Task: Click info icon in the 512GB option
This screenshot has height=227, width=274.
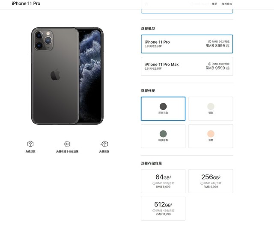Action: click(x=154, y=210)
